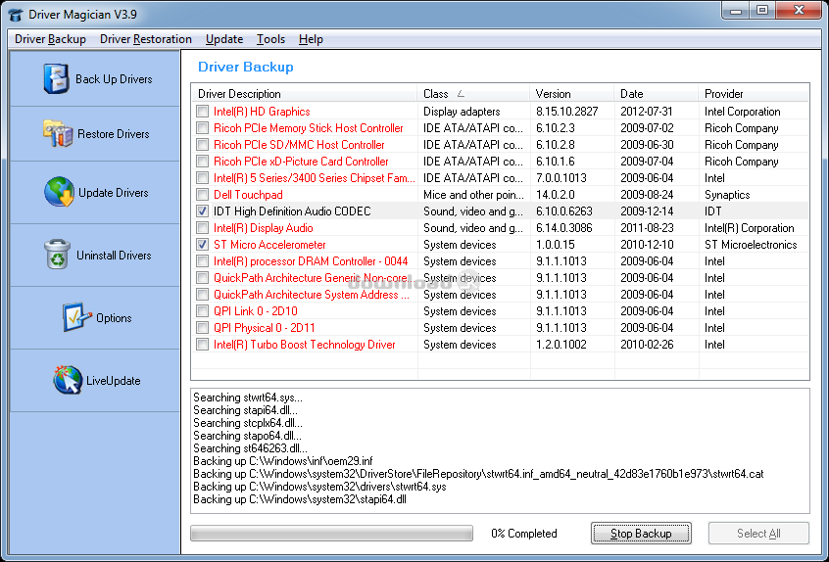
Task: Uncheck the ST Micro Accelerometer checkbox
Action: pos(202,245)
